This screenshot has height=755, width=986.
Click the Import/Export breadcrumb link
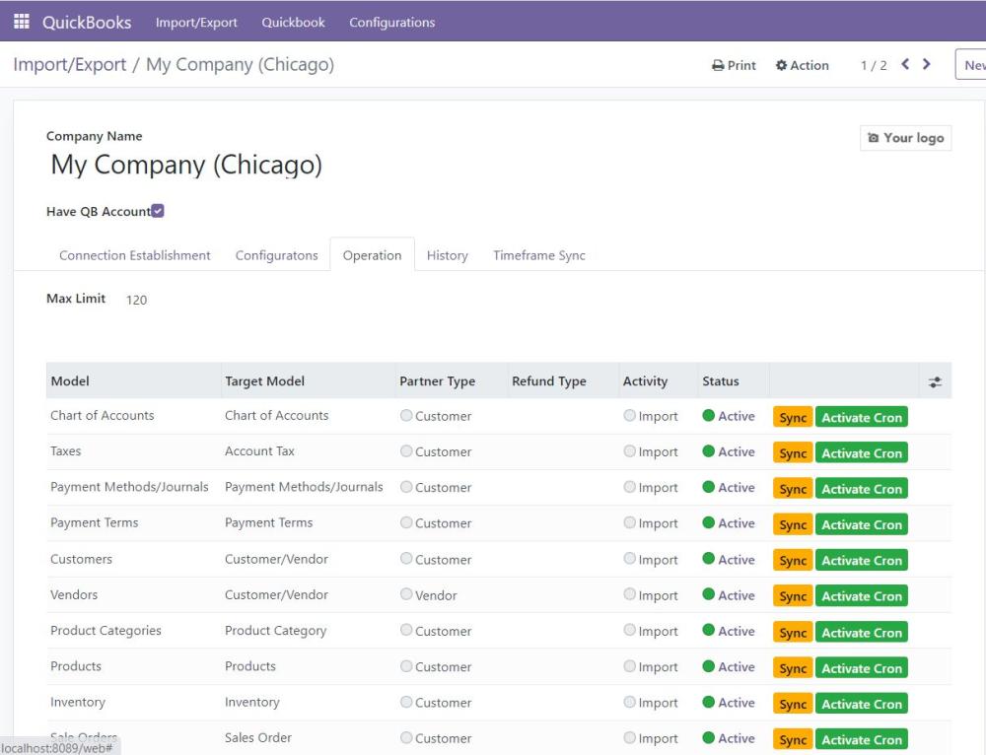[70, 65]
